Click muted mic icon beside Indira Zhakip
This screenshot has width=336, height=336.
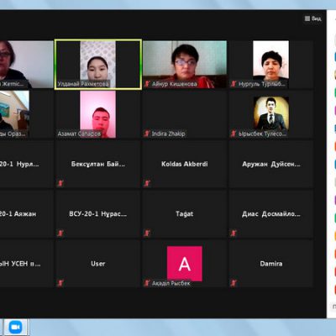147,134
